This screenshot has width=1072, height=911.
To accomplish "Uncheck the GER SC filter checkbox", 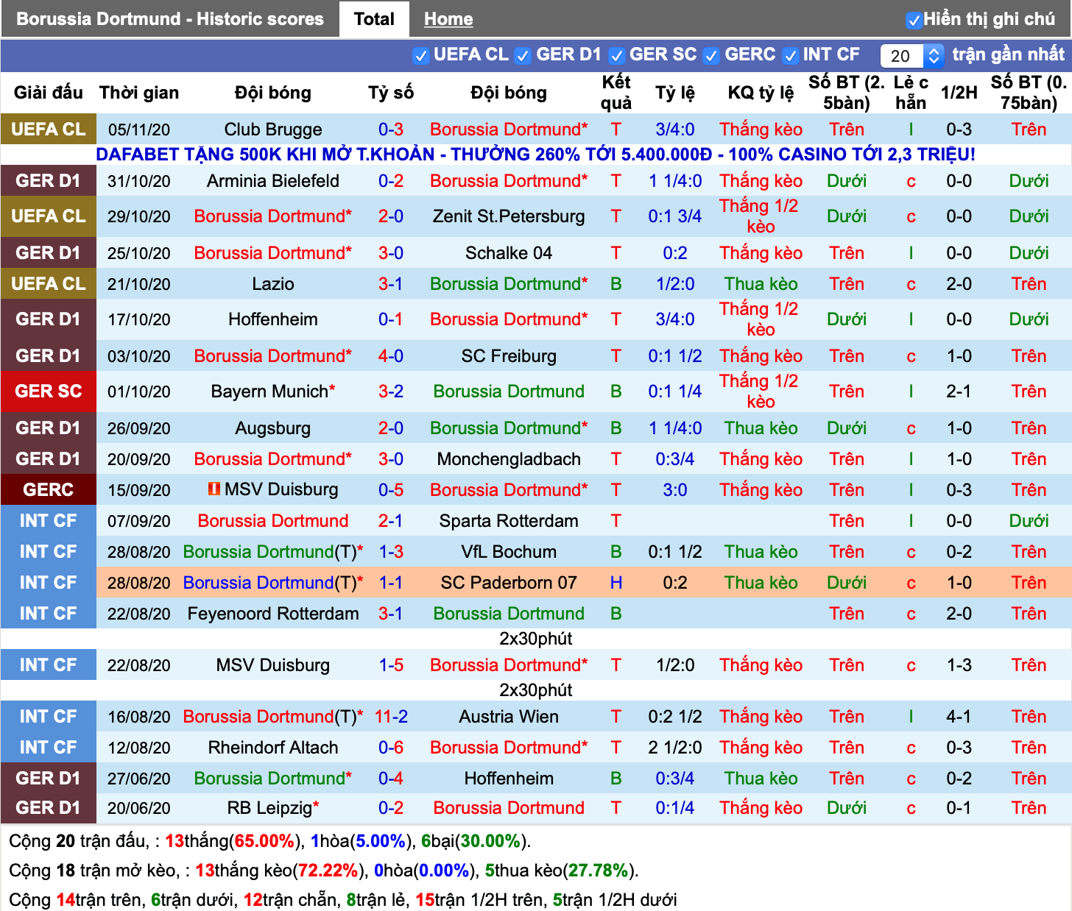I will click(617, 55).
